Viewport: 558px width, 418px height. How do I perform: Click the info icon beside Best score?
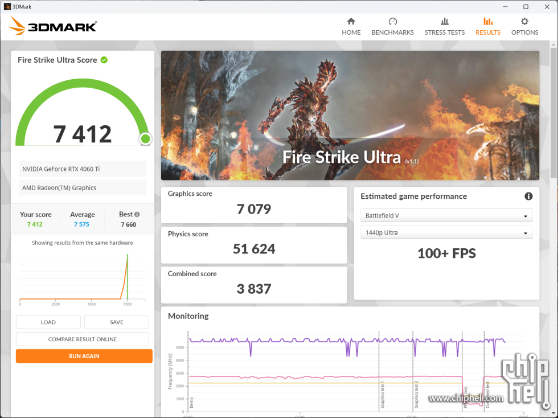tap(137, 214)
